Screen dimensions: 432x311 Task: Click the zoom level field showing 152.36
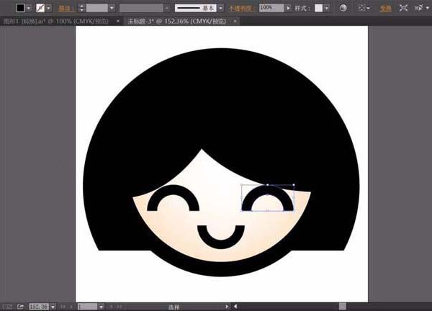point(39,306)
